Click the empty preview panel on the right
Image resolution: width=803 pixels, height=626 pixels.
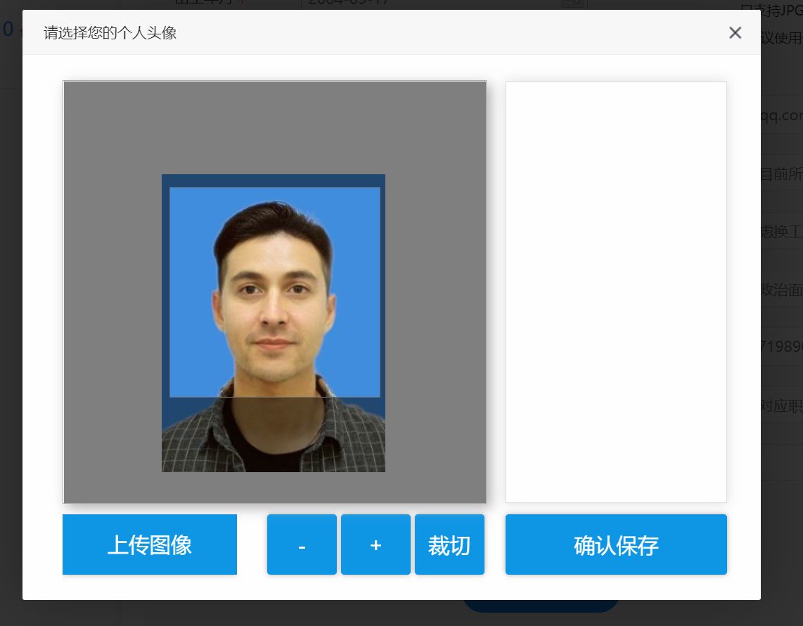[x=616, y=291]
